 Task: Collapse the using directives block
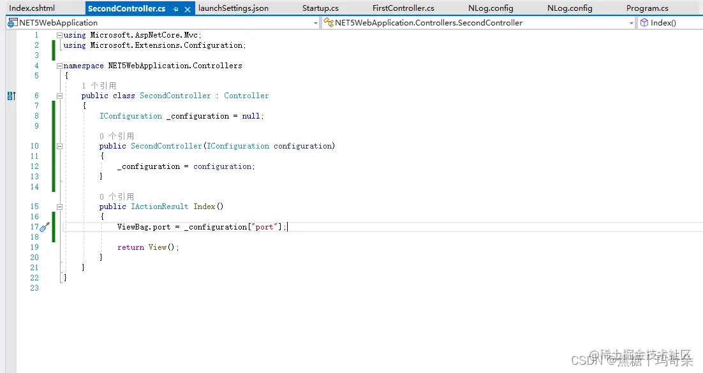(59, 35)
